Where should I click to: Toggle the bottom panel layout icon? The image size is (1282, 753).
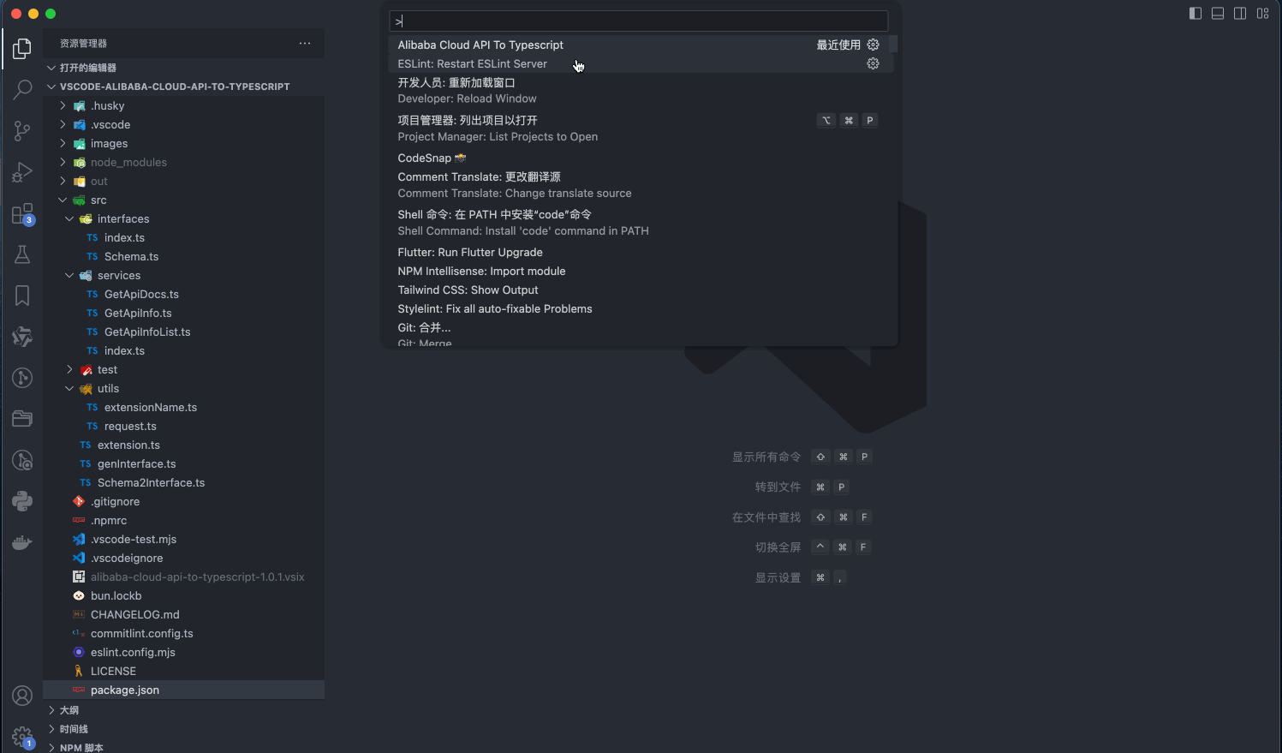[1218, 14]
